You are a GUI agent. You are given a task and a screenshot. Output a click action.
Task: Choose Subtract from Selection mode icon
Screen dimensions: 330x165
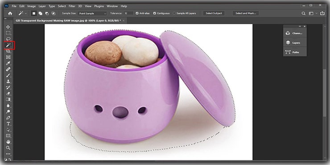click(x=47, y=13)
